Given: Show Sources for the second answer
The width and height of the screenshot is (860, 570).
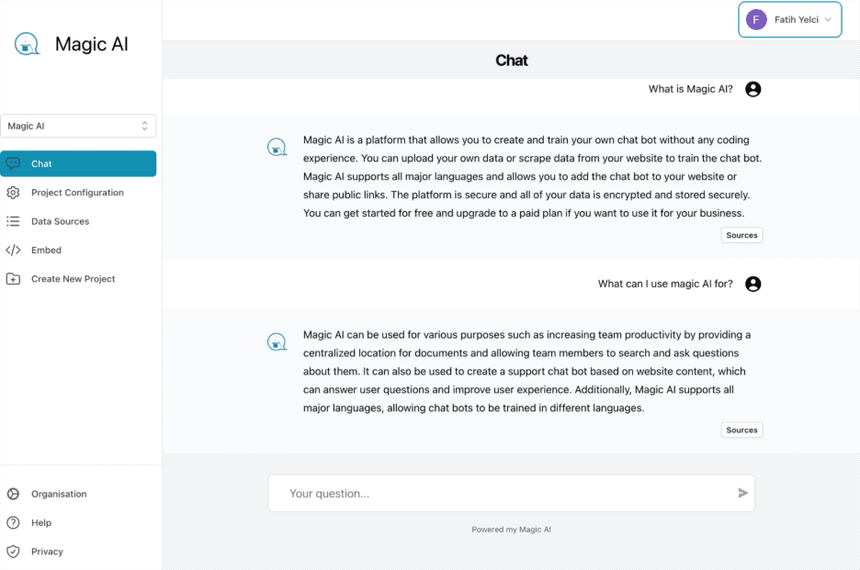Looking at the screenshot, I should [x=741, y=430].
